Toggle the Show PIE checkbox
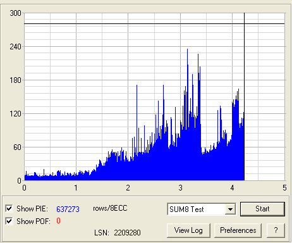Image resolution: width=292 pixels, height=243 pixels. pyautogui.click(x=9, y=208)
